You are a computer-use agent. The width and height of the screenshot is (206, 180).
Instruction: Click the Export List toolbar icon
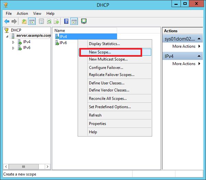tap(57, 21)
